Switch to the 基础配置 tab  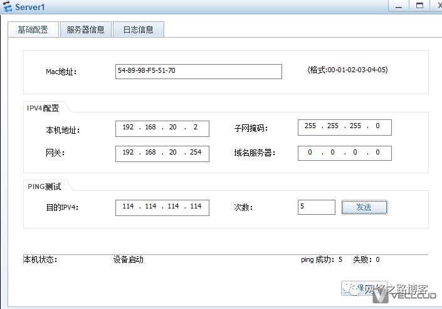tap(33, 30)
